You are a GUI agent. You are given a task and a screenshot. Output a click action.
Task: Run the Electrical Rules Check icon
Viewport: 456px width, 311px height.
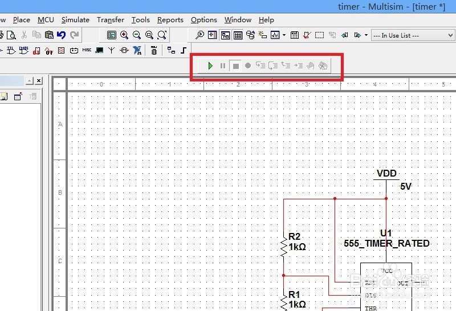pyautogui.click(x=307, y=35)
